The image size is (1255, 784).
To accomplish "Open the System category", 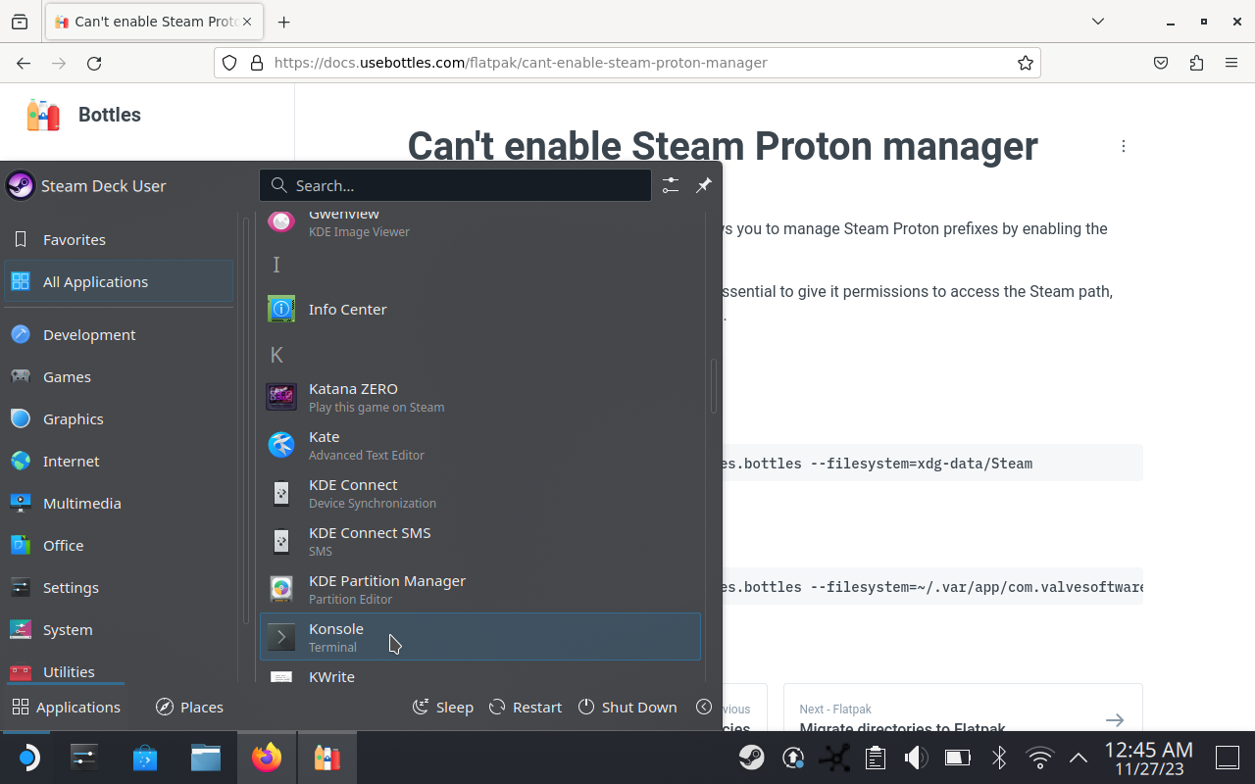I will (x=119, y=629).
